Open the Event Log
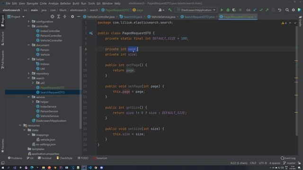 [288, 158]
